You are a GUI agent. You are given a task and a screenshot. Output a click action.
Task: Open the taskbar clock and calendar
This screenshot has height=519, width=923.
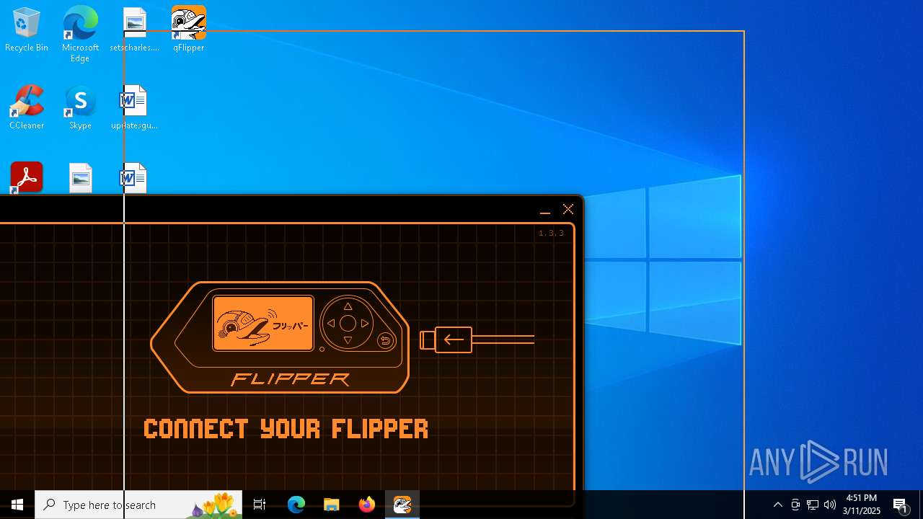click(862, 505)
